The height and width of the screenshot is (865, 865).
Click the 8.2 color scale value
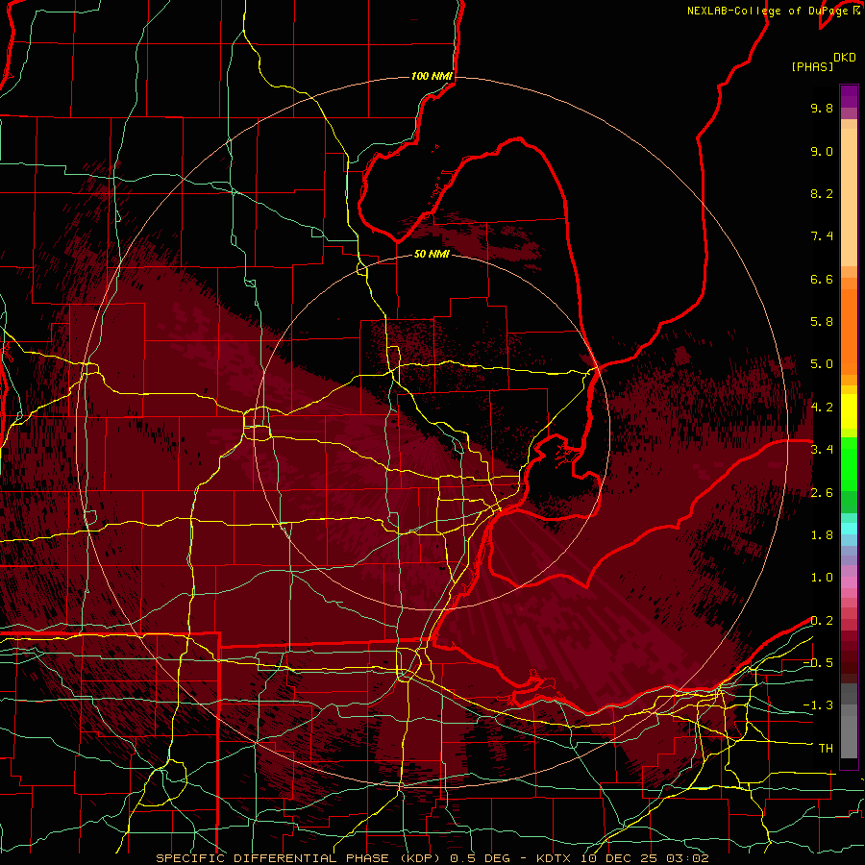click(x=822, y=193)
